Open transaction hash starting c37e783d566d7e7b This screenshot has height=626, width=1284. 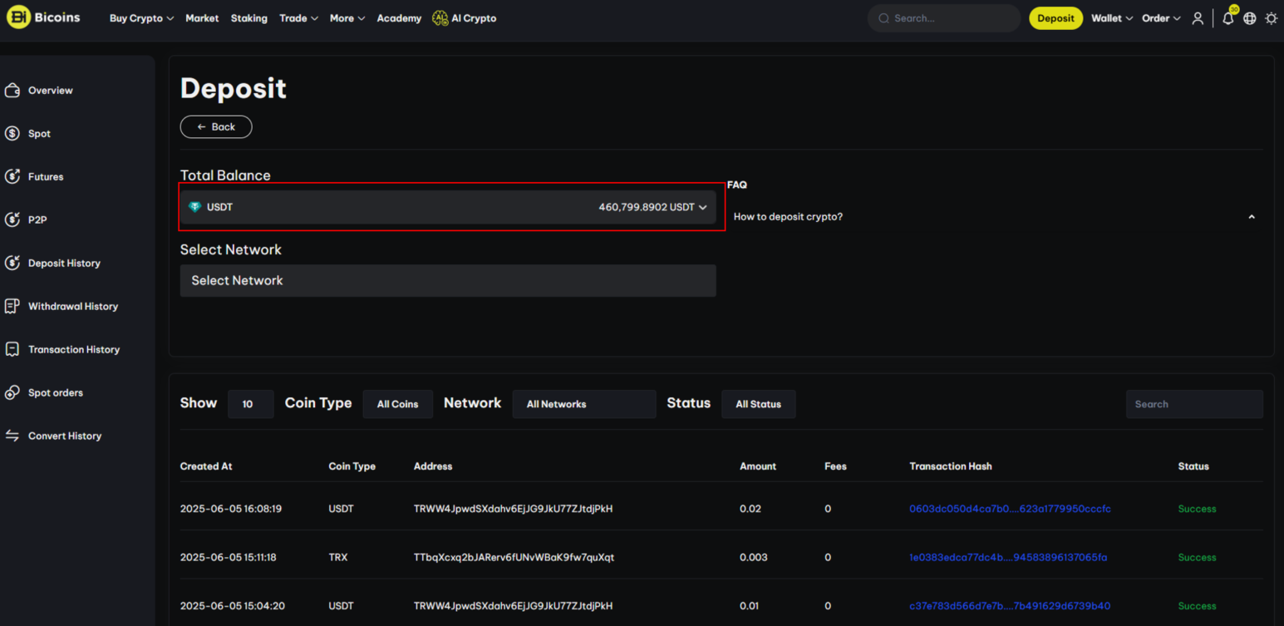click(1010, 606)
